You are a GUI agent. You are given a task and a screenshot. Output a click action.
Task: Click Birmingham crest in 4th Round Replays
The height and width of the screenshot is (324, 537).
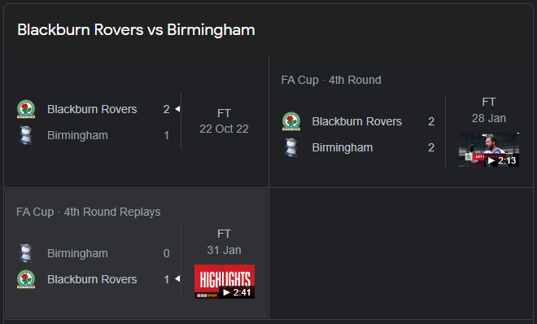(26, 253)
